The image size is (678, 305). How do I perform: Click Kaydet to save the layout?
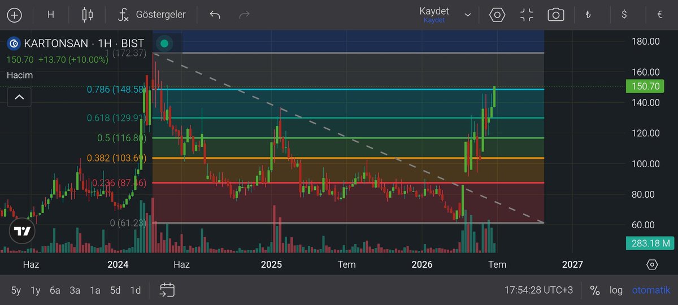click(x=434, y=14)
